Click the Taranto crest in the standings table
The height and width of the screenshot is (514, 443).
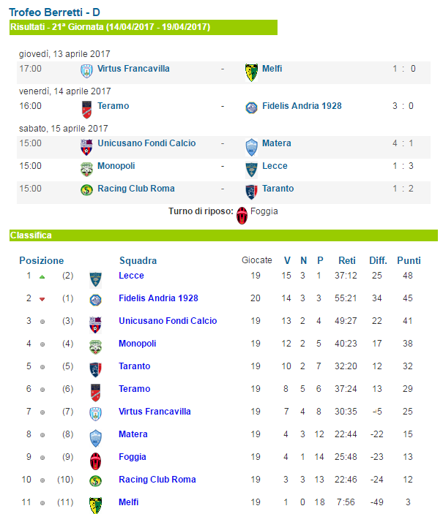tap(96, 370)
